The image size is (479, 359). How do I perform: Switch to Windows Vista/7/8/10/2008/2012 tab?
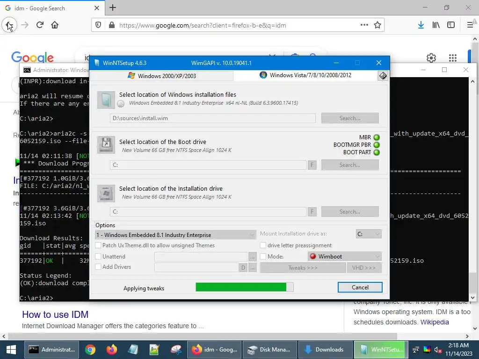[x=305, y=75]
